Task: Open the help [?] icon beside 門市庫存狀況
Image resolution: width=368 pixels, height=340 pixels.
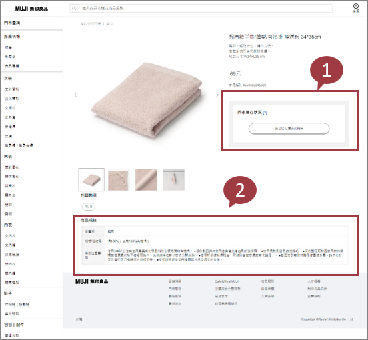Action: point(265,113)
